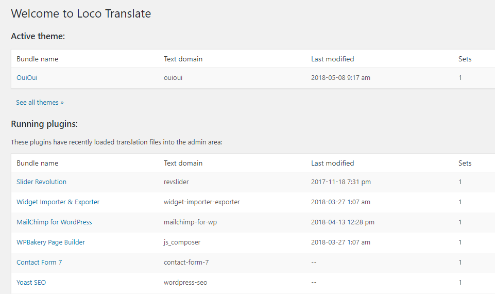Open Widget Importer & Exporter bundle
The image size is (495, 294).
58,202
